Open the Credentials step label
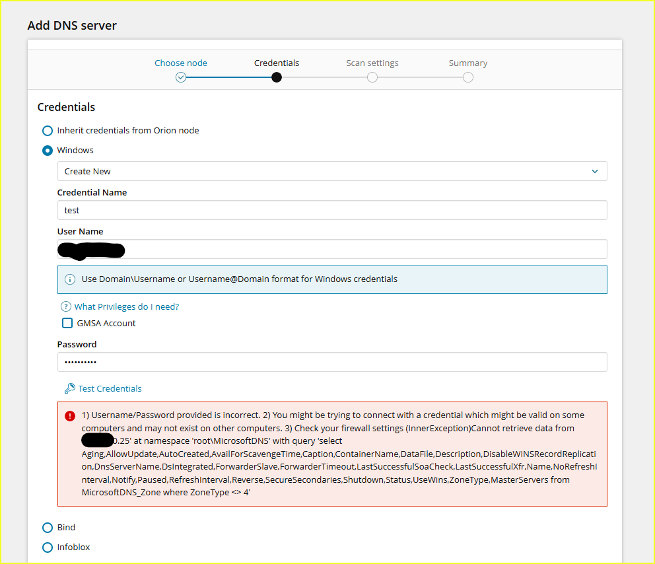 click(x=277, y=63)
